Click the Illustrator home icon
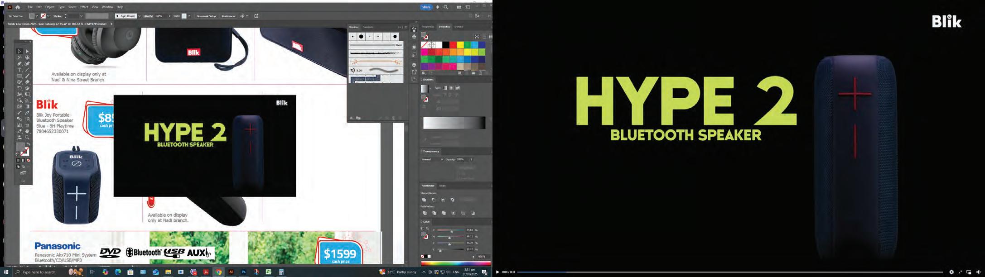 click(x=18, y=7)
